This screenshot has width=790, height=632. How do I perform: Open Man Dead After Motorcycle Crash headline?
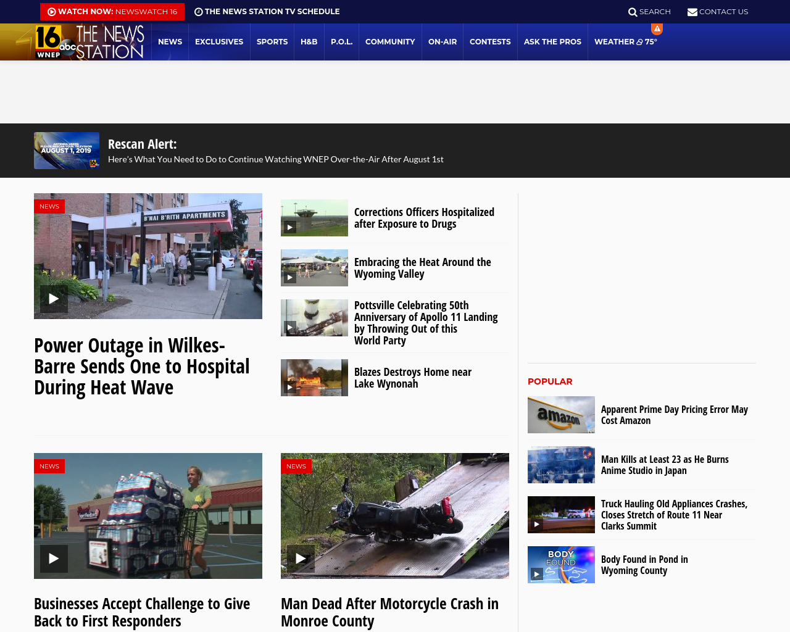389,612
